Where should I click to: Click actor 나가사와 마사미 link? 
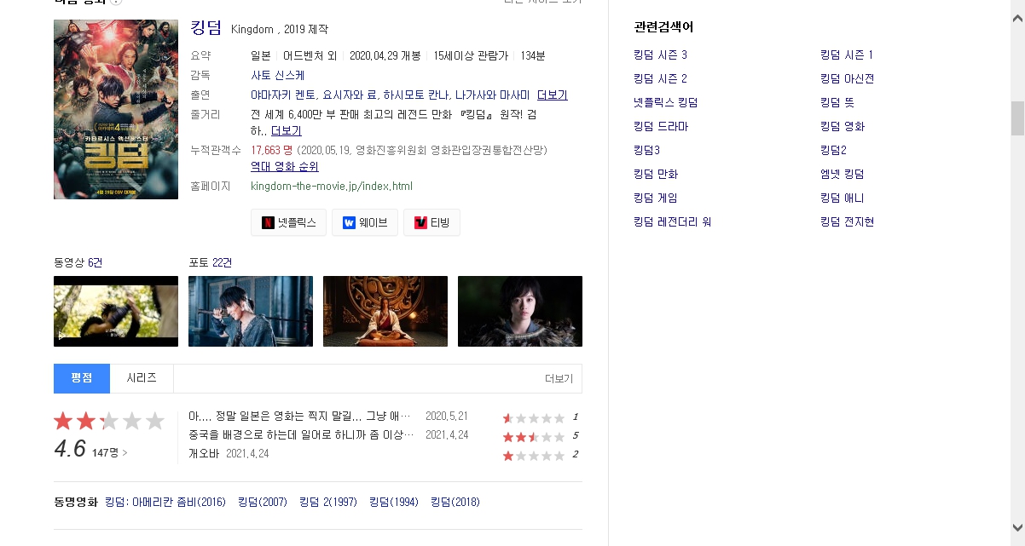pyautogui.click(x=492, y=95)
